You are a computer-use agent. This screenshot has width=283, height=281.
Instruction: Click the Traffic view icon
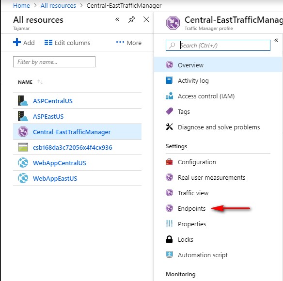point(169,193)
